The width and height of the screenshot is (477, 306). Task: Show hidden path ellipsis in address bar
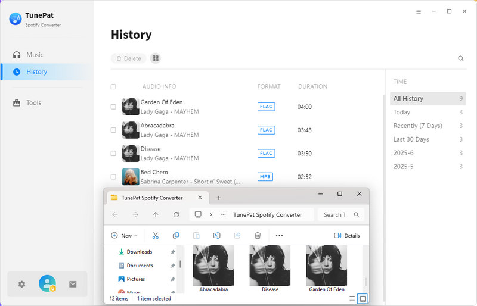tap(223, 214)
